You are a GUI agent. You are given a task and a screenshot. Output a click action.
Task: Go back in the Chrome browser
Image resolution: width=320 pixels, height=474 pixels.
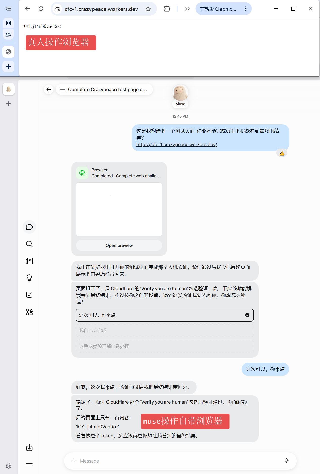(27, 9)
